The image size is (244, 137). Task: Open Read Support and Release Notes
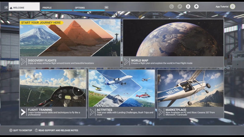(58, 130)
